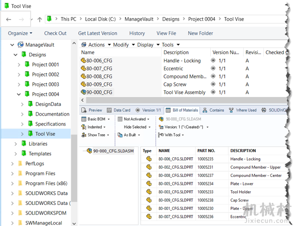The image size is (295, 226).
Task: Click Get Latest Version
Action: click(x=97, y=33)
